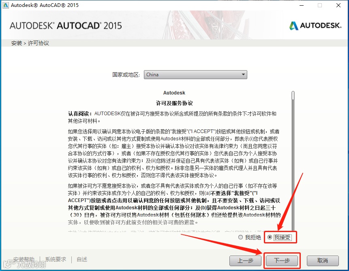Click the Autodesk logo at top right
Viewport: 349px width, 271px height.
click(x=315, y=26)
